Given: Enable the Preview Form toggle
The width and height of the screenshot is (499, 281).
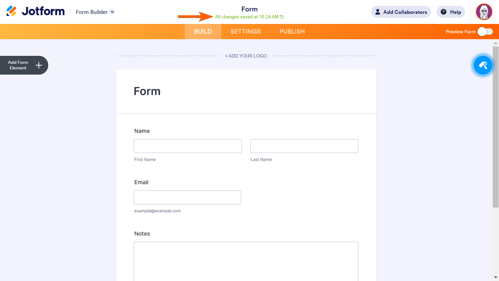Looking at the screenshot, I should [x=485, y=32].
